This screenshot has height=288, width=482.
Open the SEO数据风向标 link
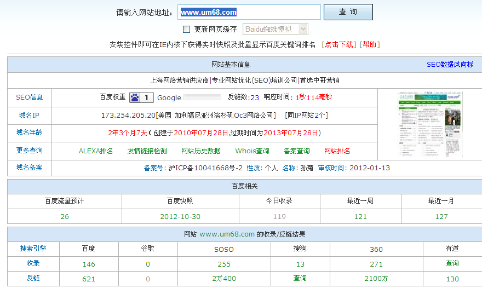coord(450,64)
